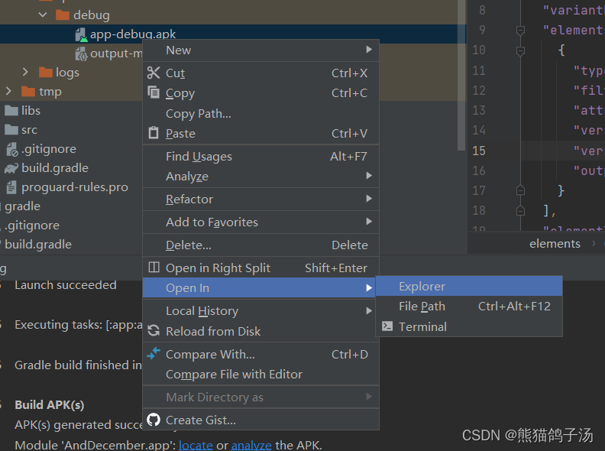Click the tmp folder icon
Image resolution: width=605 pixels, height=451 pixels.
tap(28, 92)
